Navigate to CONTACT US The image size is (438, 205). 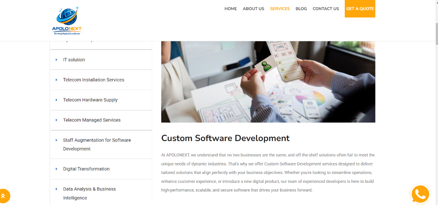(326, 9)
